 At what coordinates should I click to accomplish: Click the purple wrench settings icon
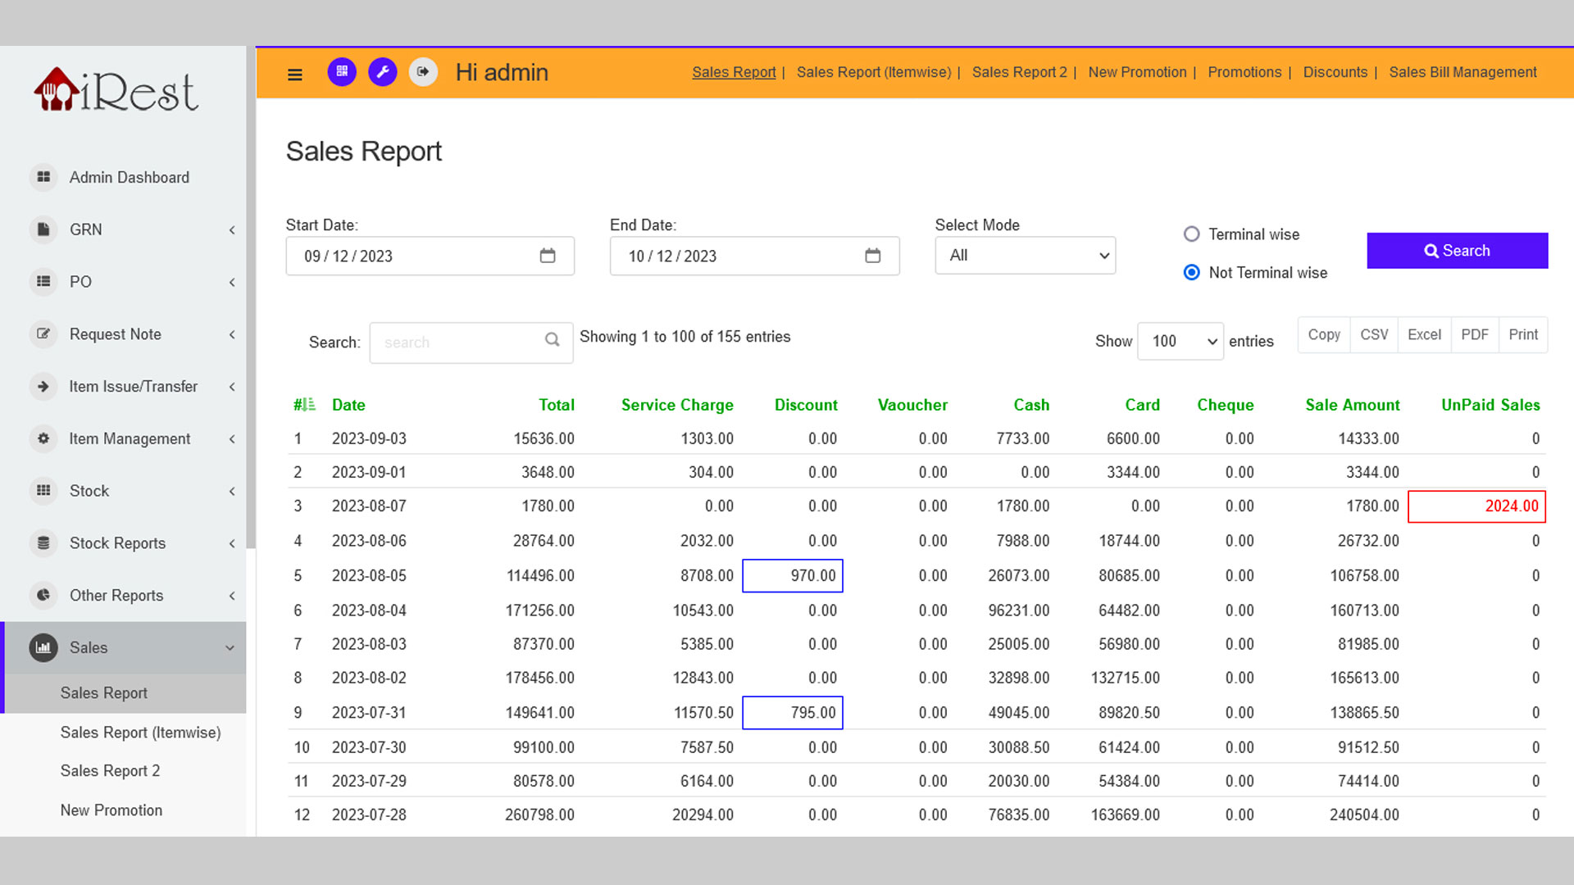[x=383, y=72]
